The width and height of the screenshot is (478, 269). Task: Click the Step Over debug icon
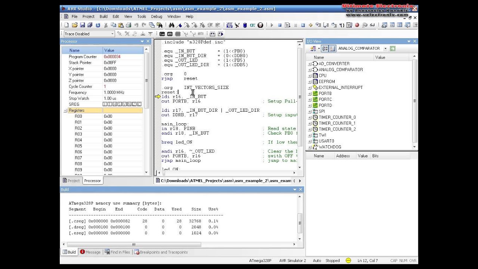326,25
